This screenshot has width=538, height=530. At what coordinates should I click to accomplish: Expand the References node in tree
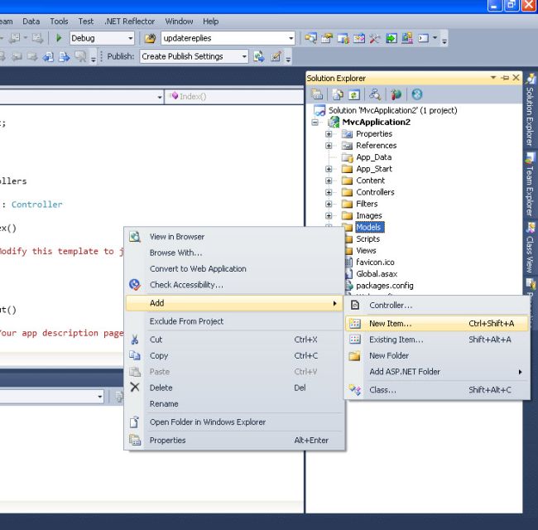329,146
